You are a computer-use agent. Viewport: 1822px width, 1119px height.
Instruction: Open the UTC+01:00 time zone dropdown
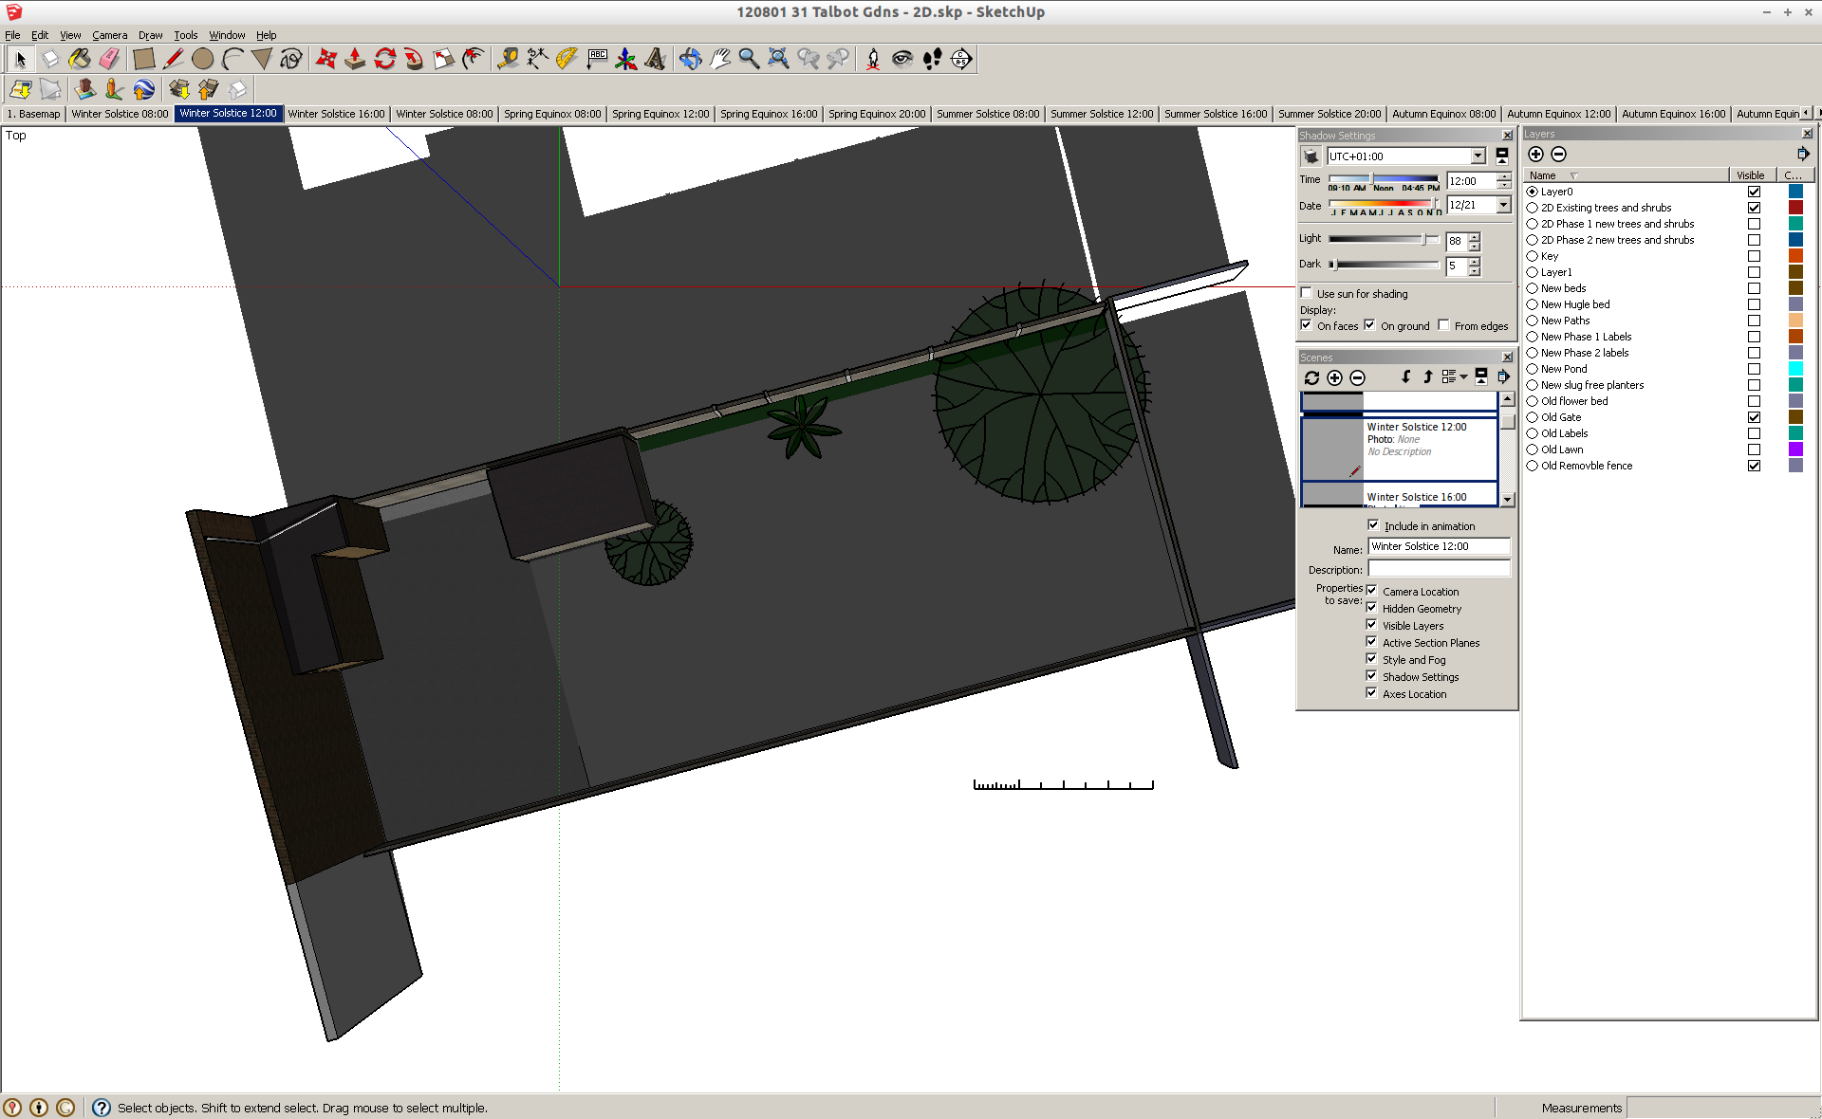click(x=1478, y=156)
